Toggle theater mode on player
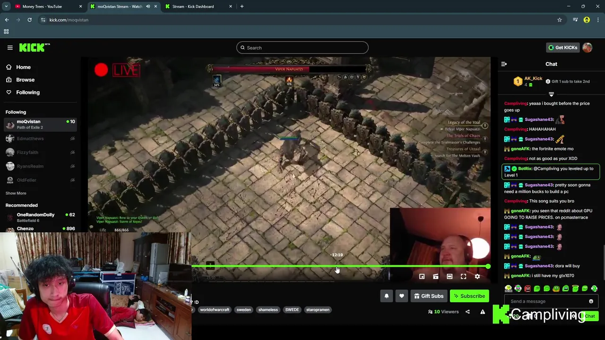The width and height of the screenshot is (605, 340). click(449, 277)
